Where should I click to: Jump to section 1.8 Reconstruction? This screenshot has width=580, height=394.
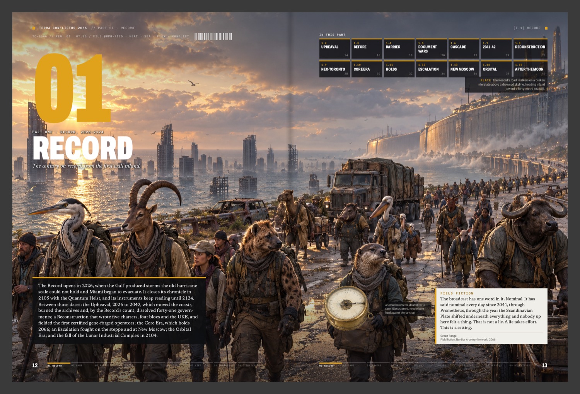pos(530,48)
